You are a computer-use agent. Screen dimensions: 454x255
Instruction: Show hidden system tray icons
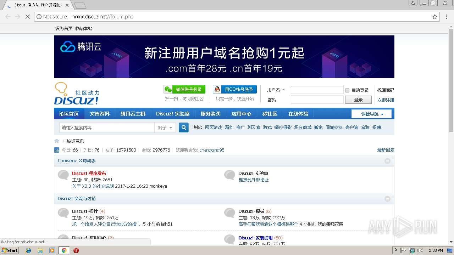tap(395, 250)
